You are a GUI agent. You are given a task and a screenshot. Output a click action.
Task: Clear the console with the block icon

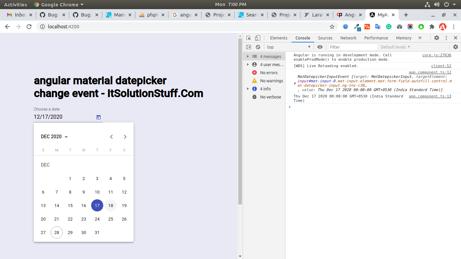tap(258, 47)
